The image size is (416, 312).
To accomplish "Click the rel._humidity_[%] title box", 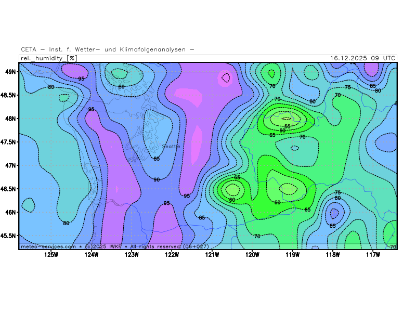I will 48,58.
